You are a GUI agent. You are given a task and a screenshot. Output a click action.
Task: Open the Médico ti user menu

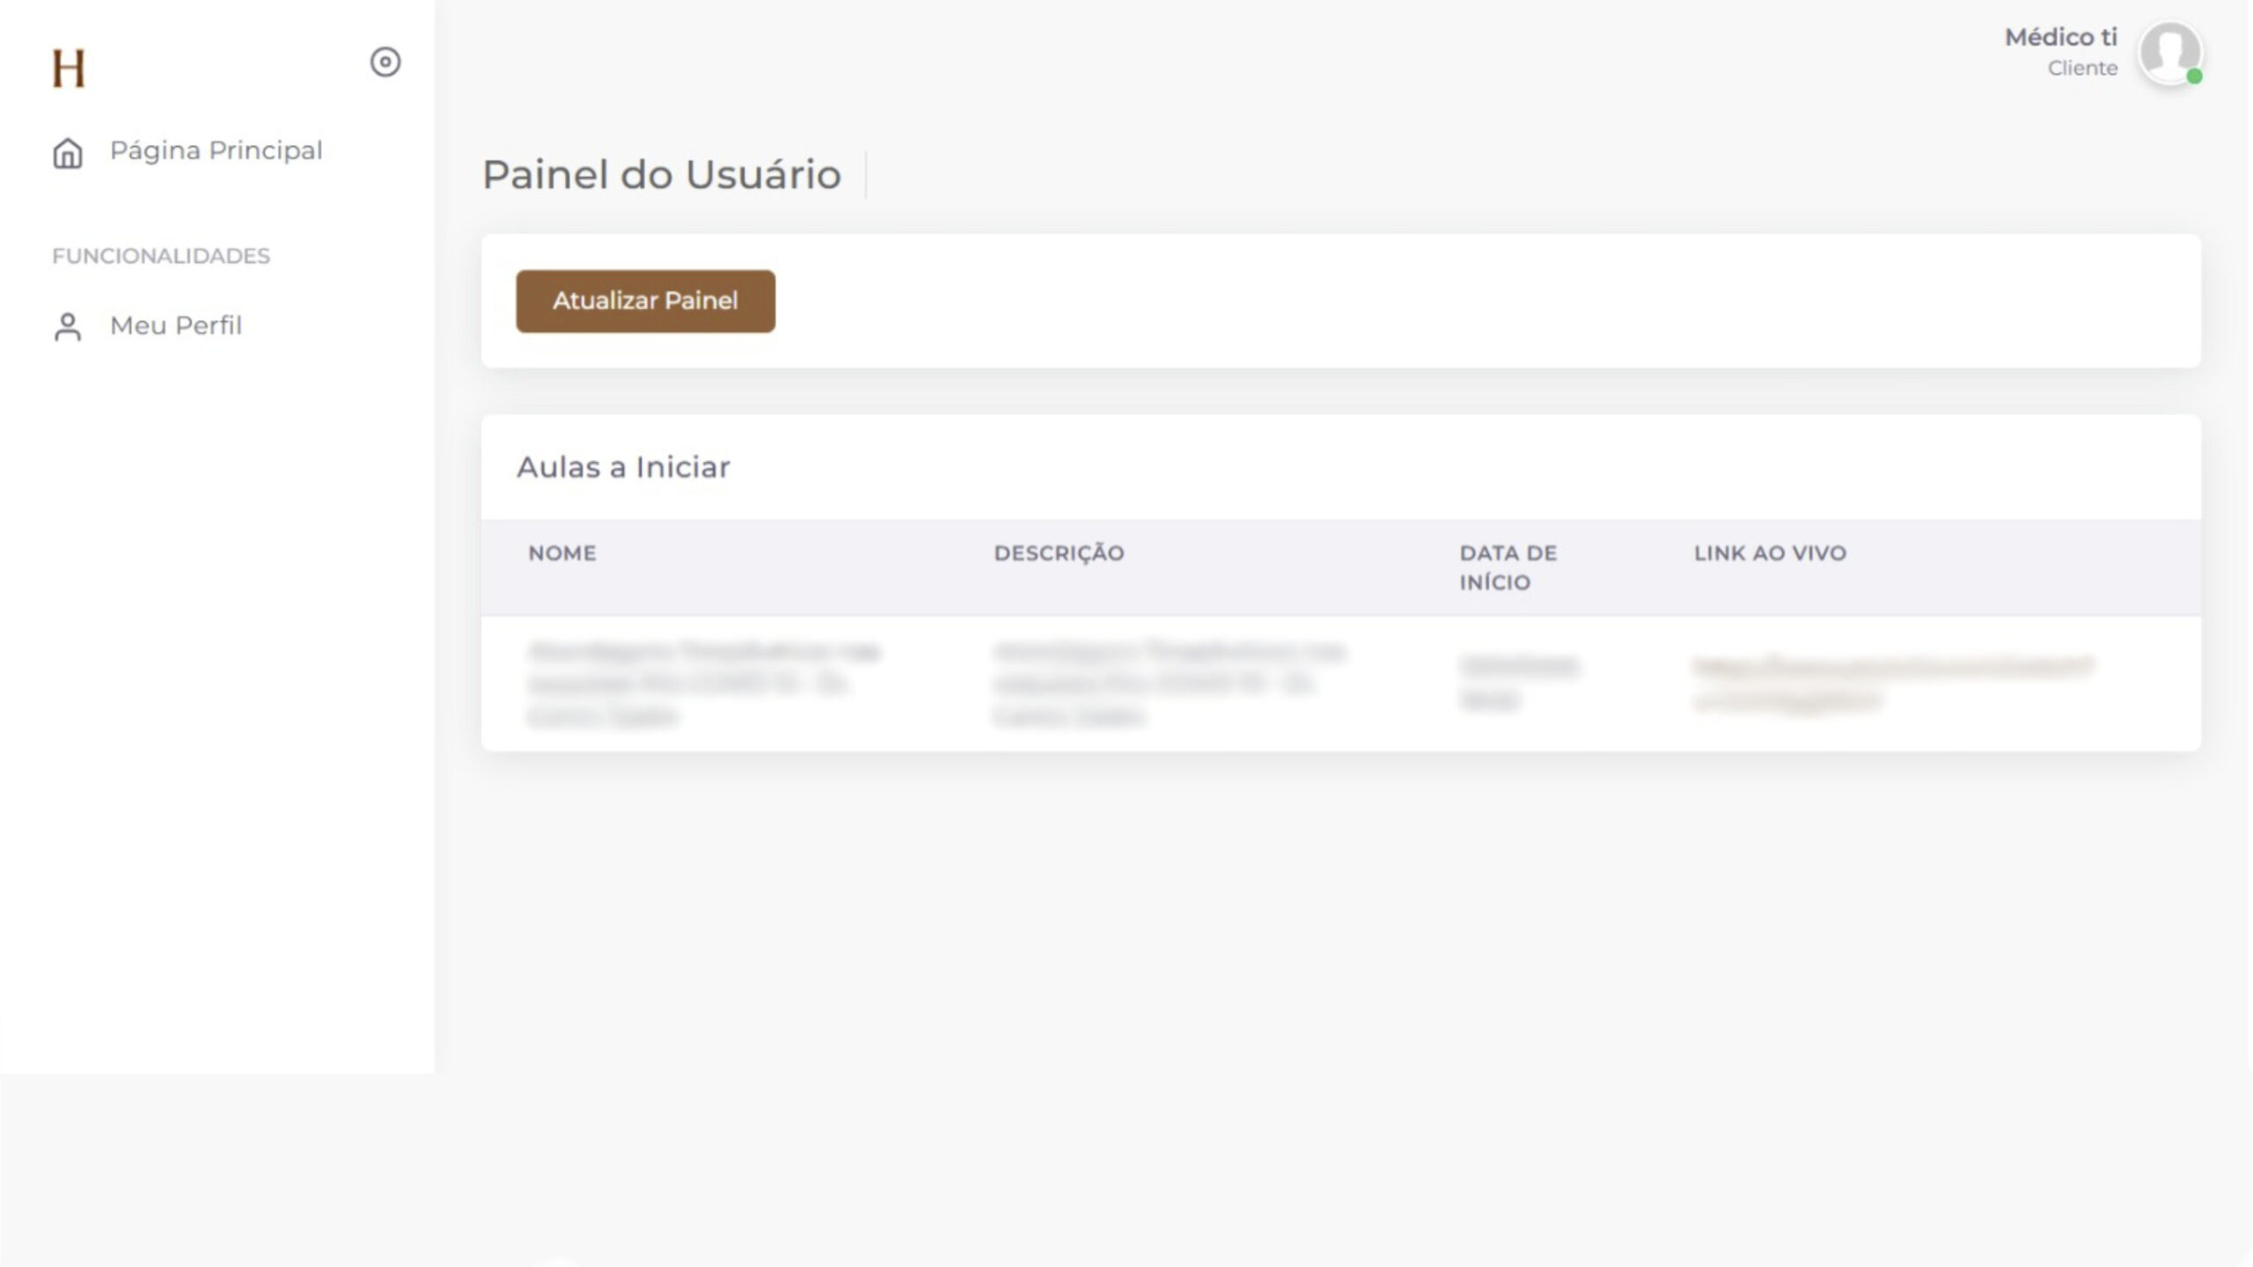point(2060,37)
